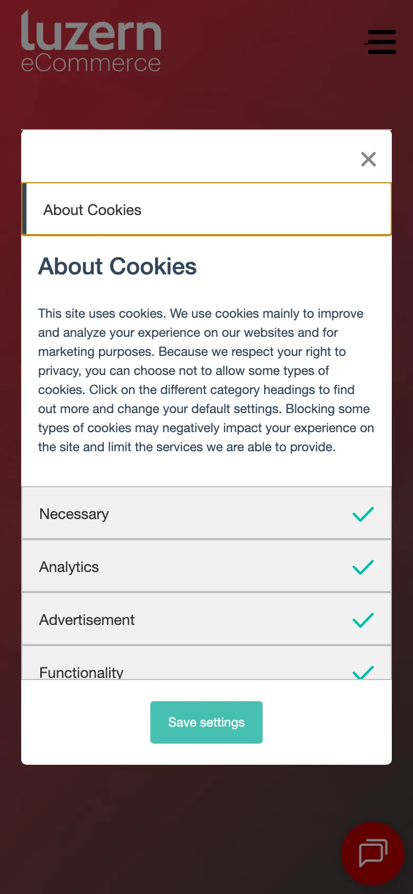Expand the Functionality category heading
Image resolution: width=413 pixels, height=894 pixels.
click(82, 672)
